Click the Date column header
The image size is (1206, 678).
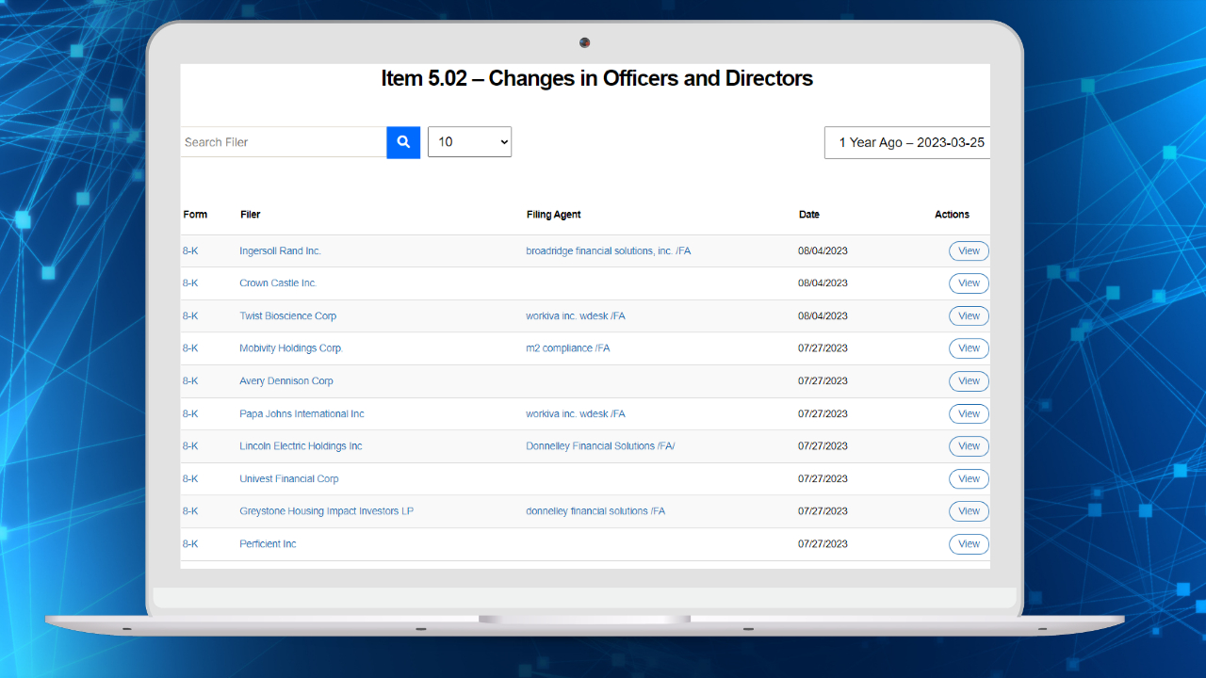click(x=808, y=214)
